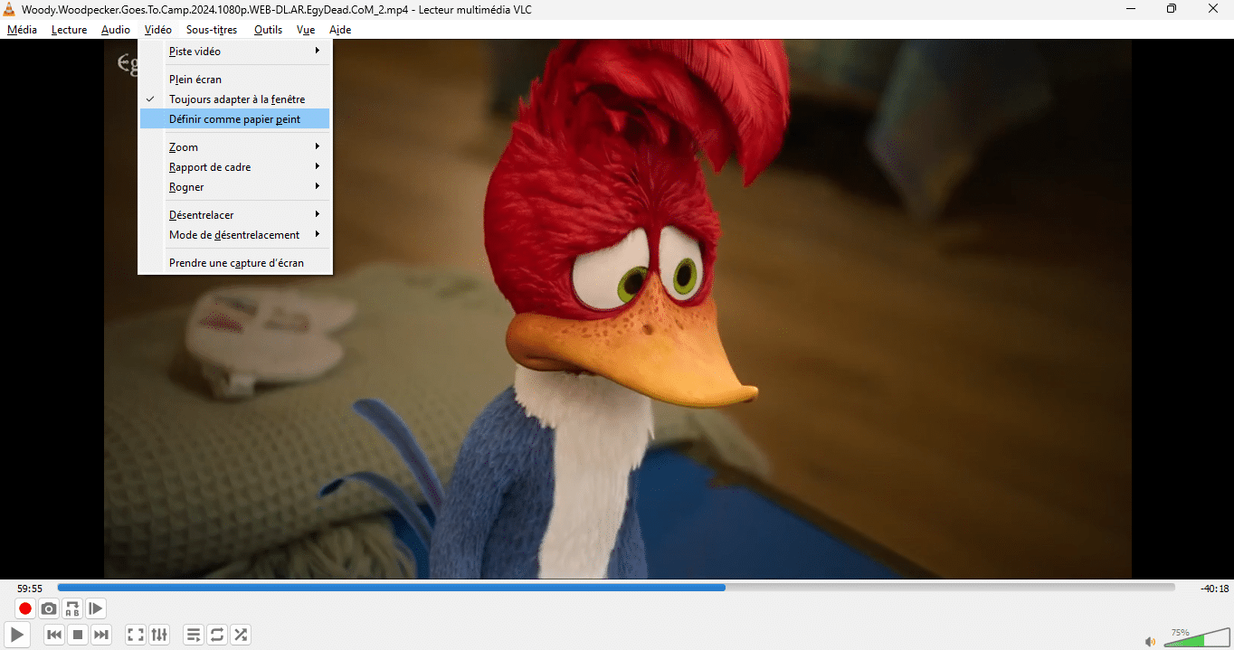Click the green volume slider

pos(1196,639)
